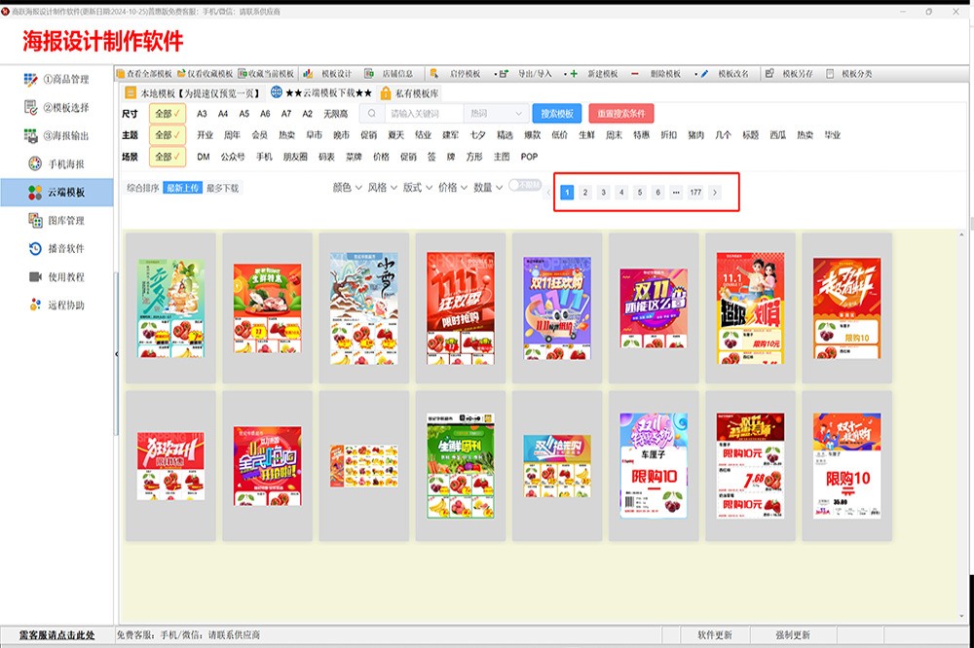Click the red 重置搜索条件 button
The height and width of the screenshot is (648, 974).
tap(620, 114)
